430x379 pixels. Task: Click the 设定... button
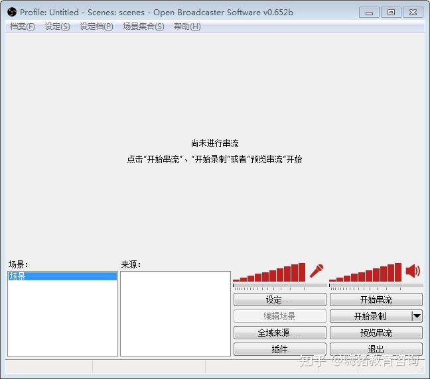pos(280,299)
